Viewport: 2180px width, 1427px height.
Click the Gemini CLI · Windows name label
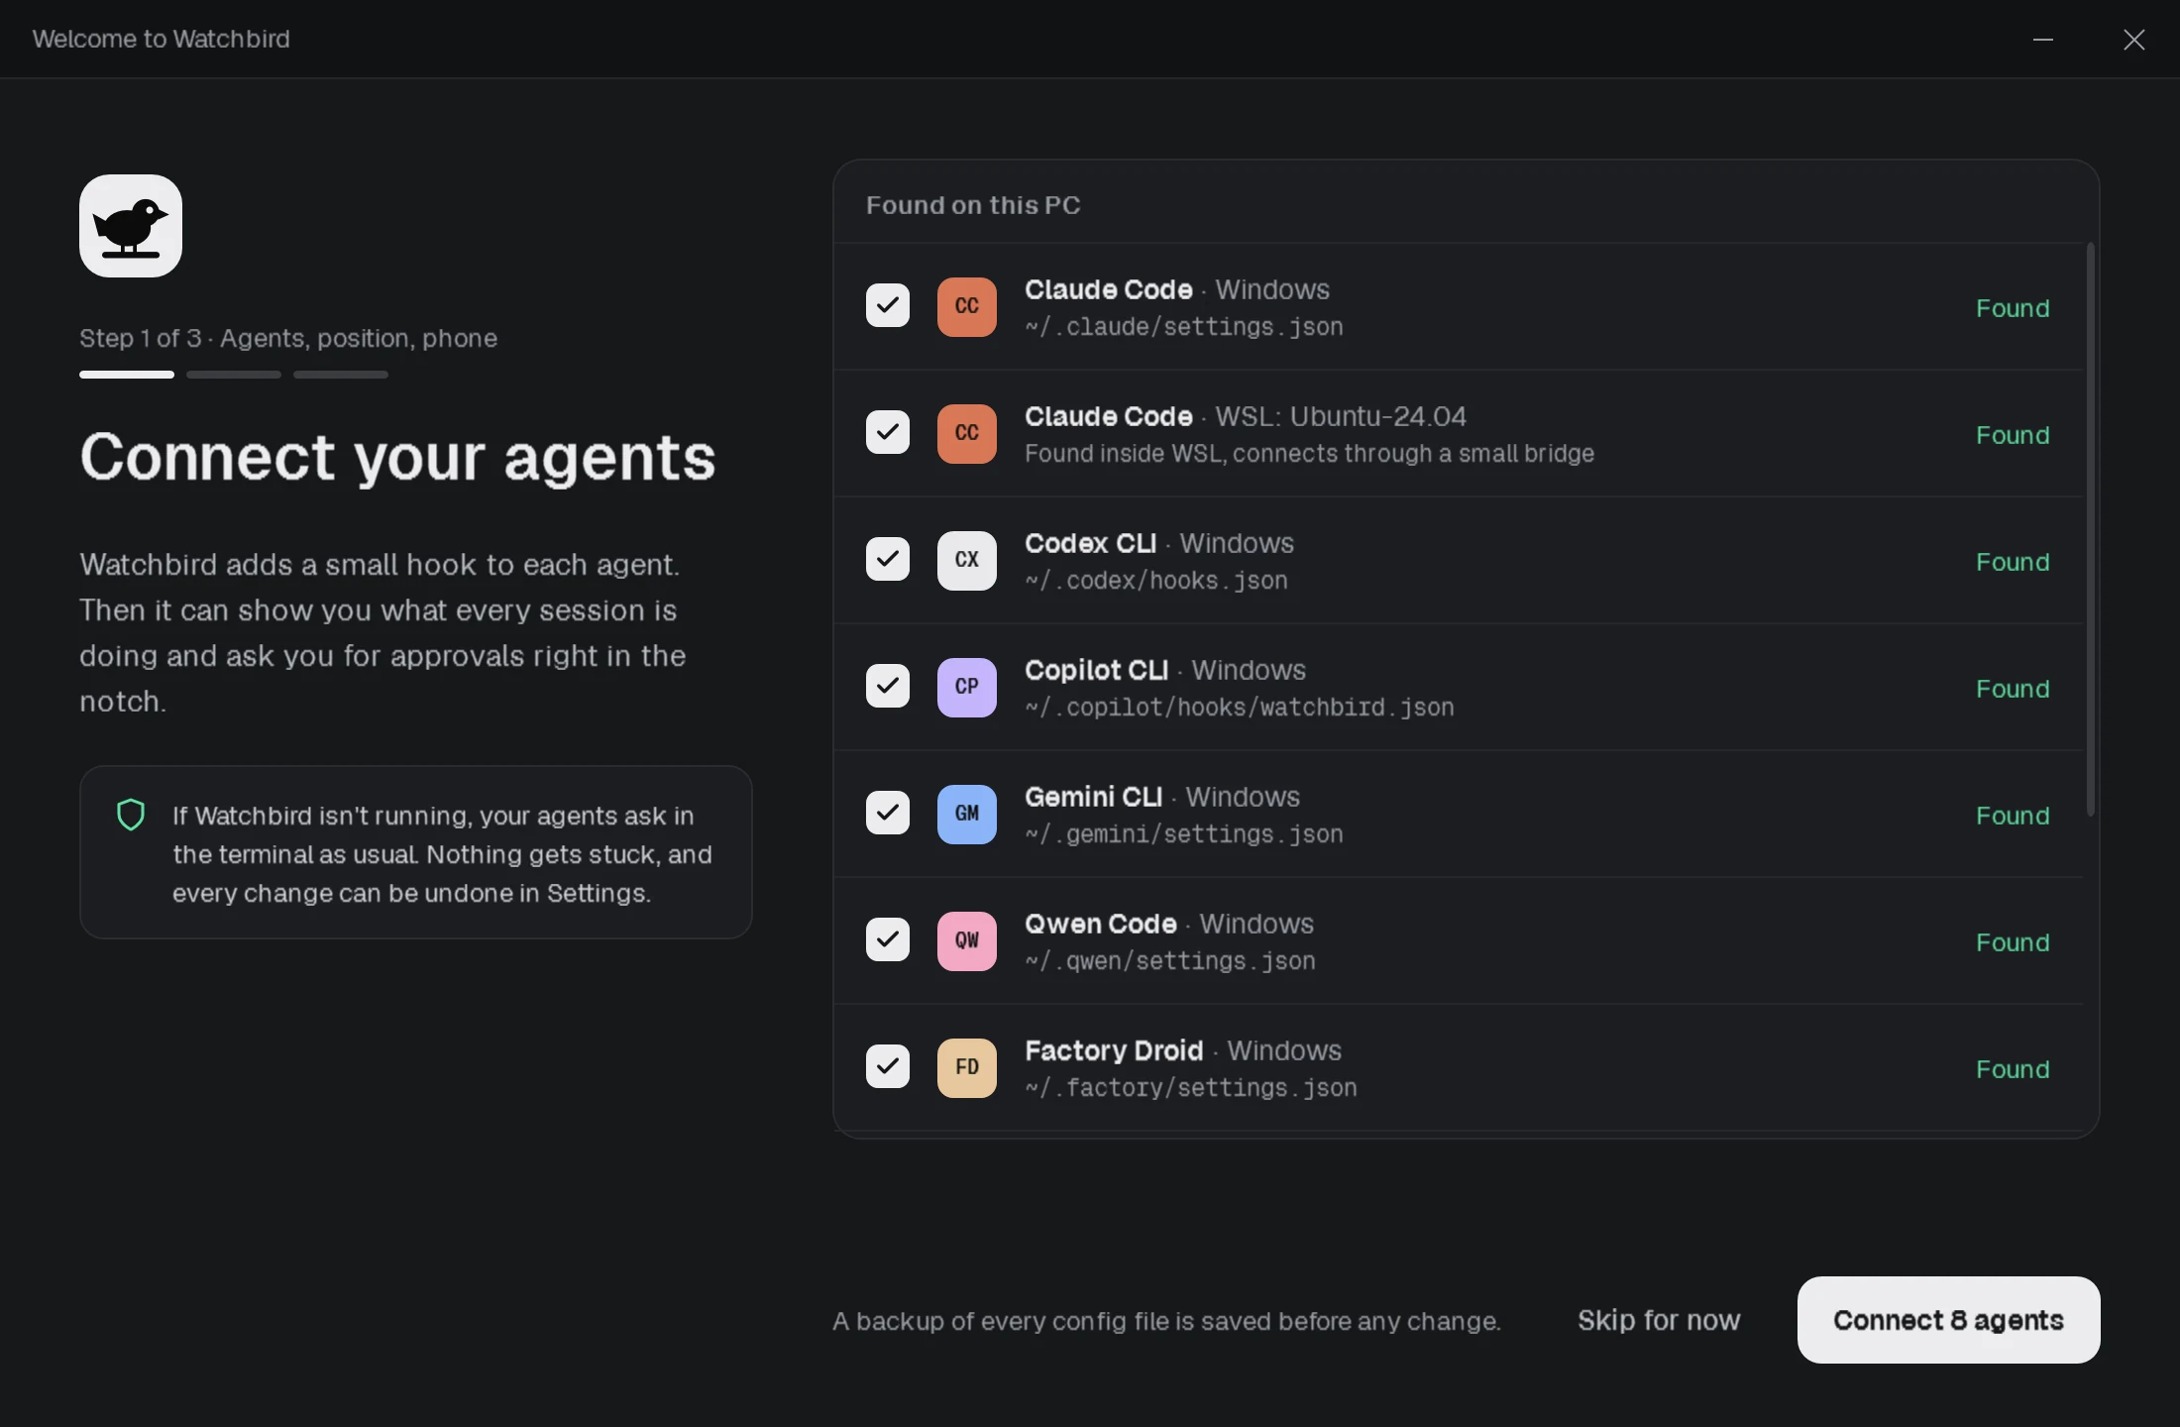pyautogui.click(x=1162, y=797)
